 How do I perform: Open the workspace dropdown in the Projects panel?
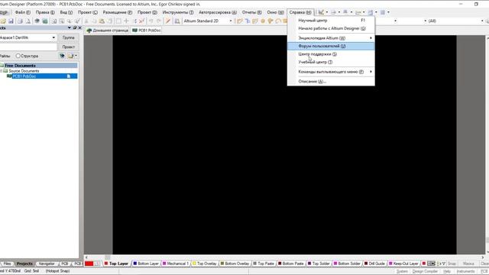point(53,37)
